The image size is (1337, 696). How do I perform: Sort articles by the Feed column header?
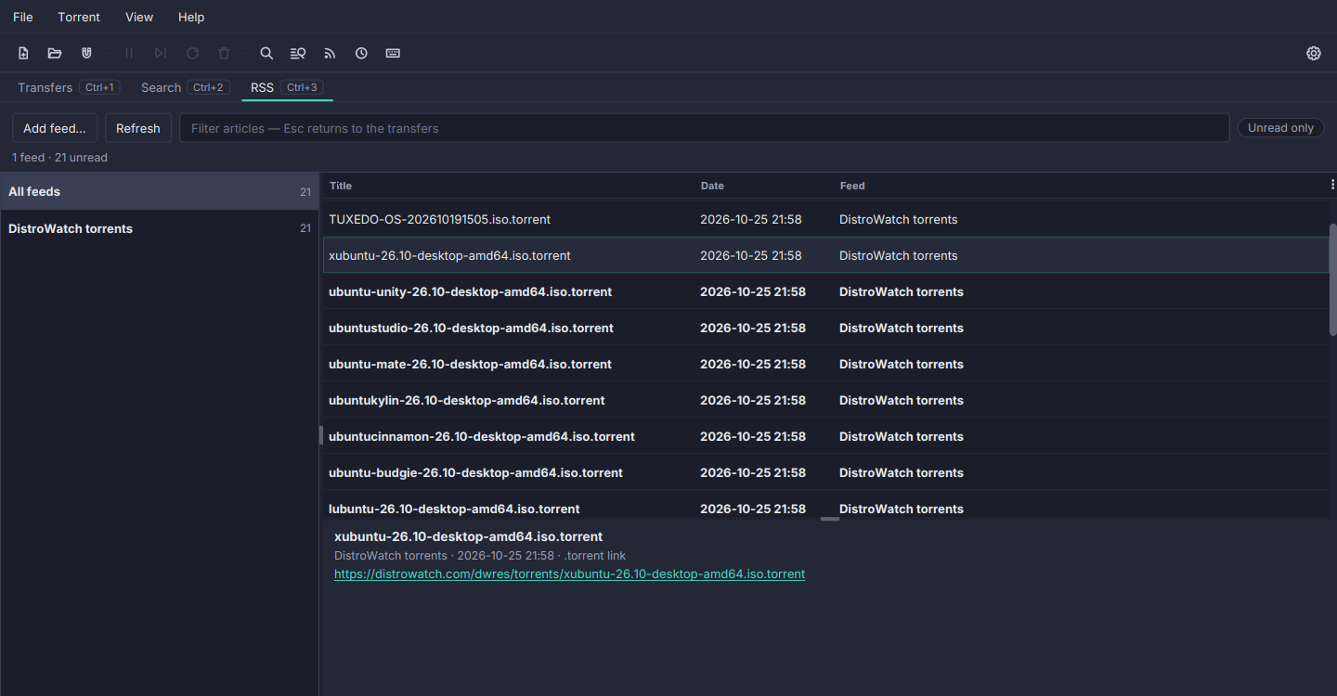click(x=852, y=186)
